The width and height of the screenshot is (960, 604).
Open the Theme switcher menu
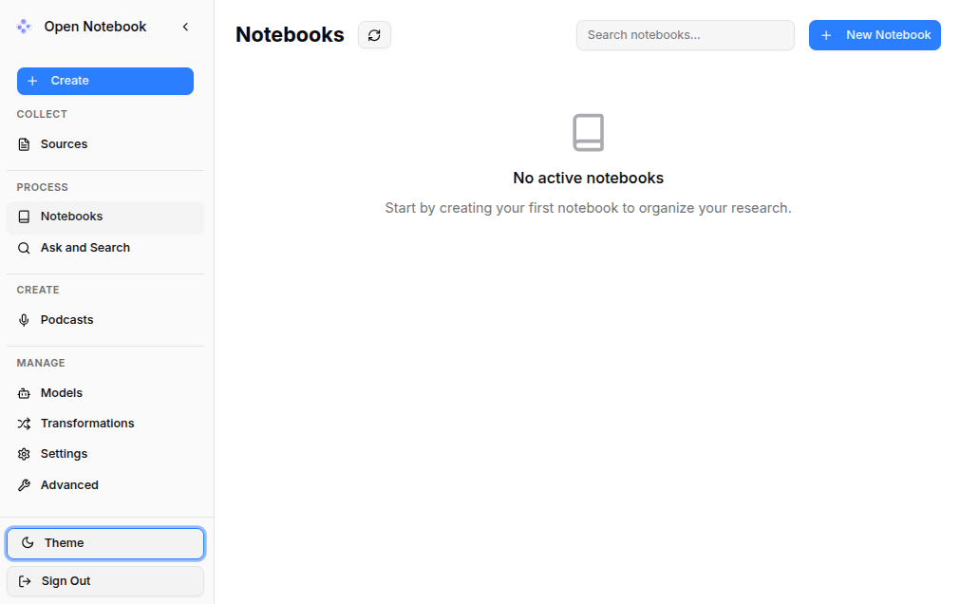(105, 543)
